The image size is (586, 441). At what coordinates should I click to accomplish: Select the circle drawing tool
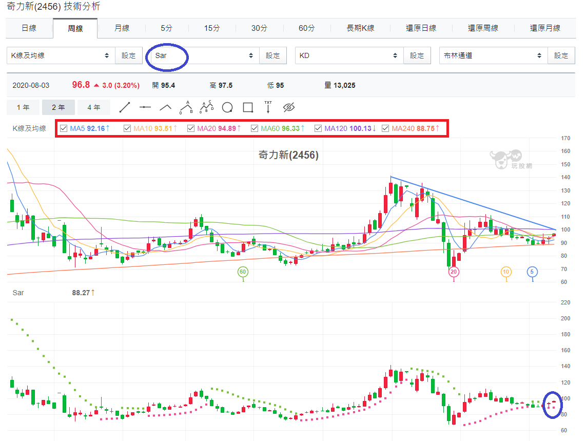point(227,108)
